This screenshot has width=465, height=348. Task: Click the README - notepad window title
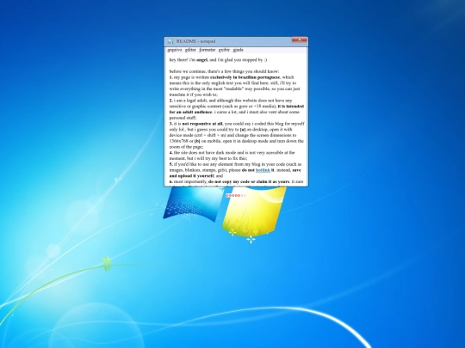pos(195,41)
